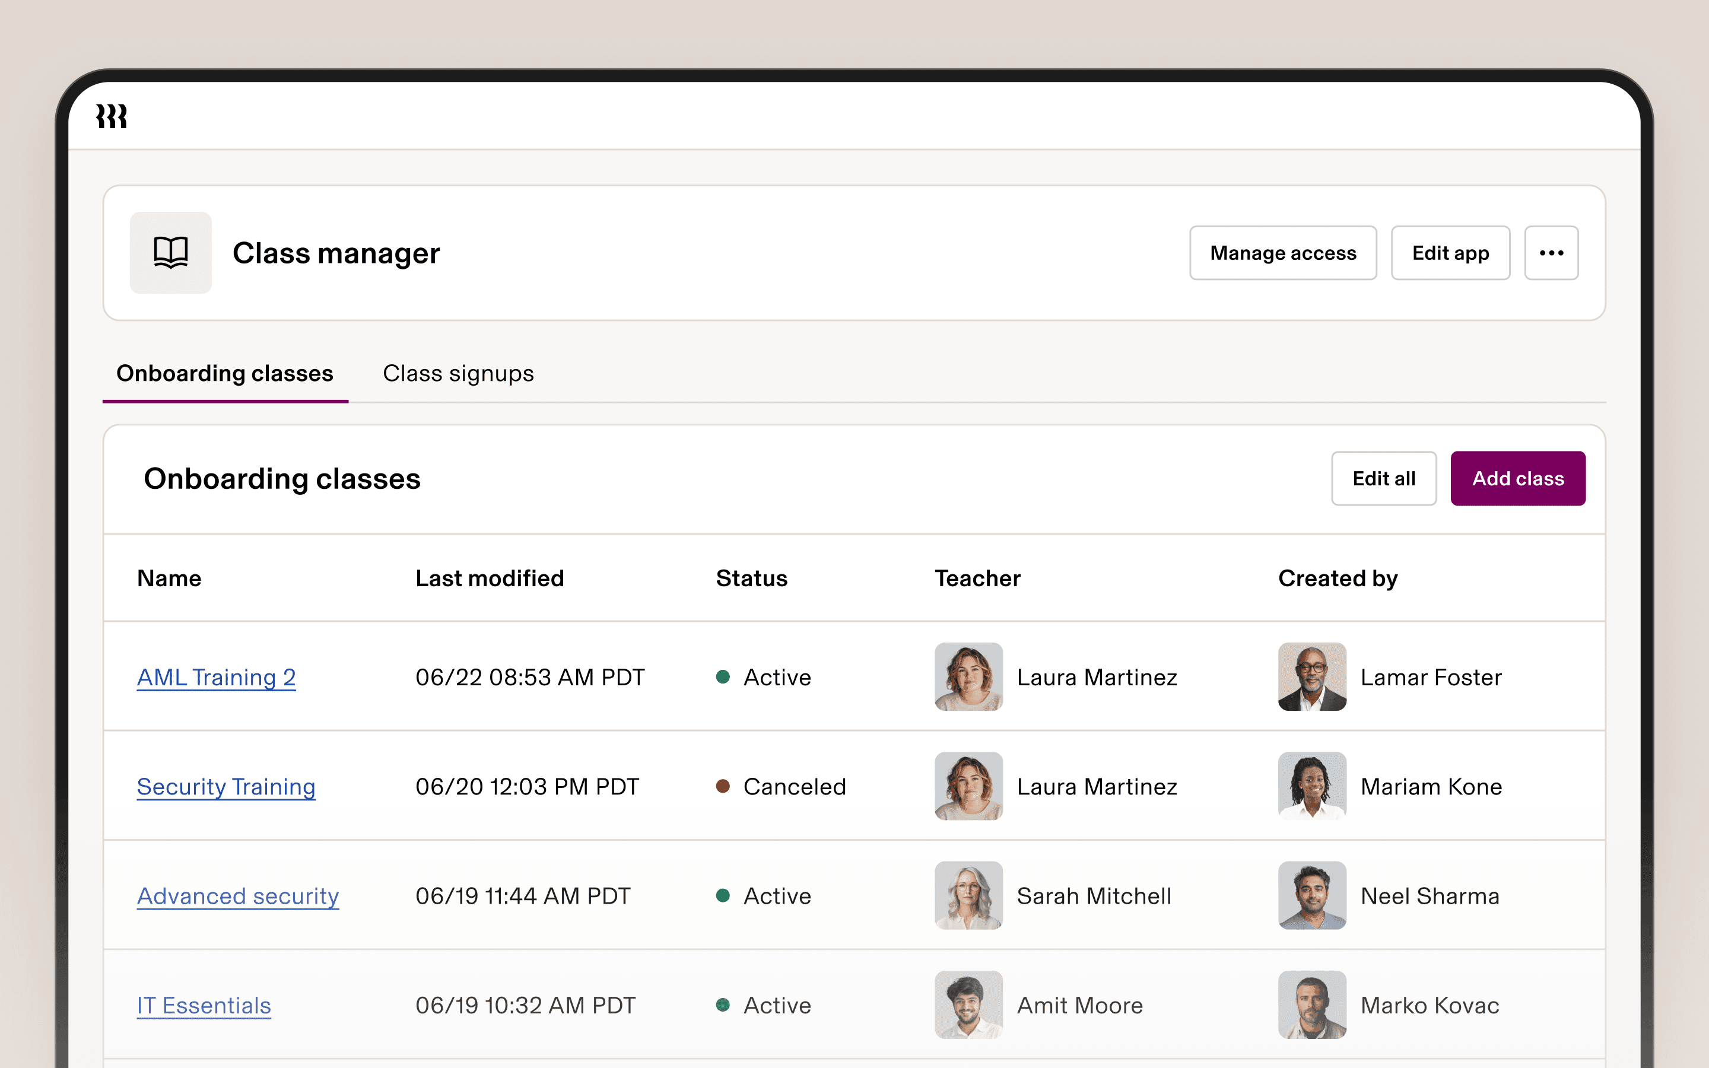Open the Advanced security class link

pyautogui.click(x=238, y=896)
